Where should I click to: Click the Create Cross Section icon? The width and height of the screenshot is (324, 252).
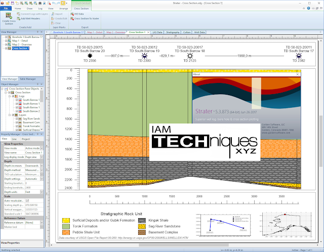pos(9,16)
